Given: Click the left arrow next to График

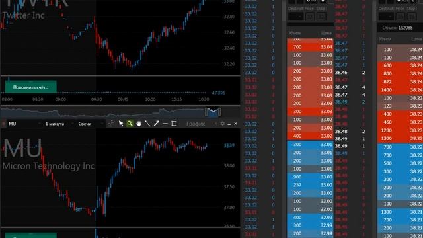Looking at the screenshot, I should [215, 124].
